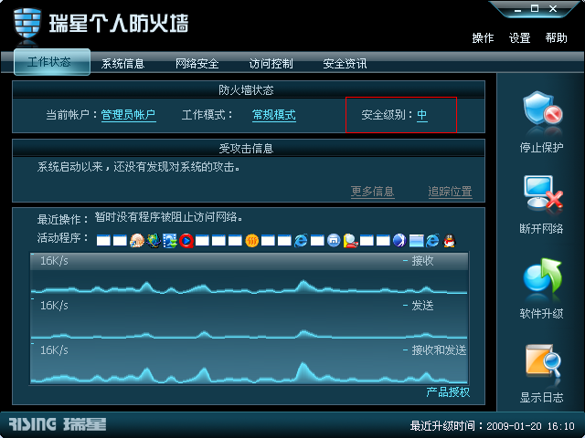This screenshot has height=438, width=585.
Task: Select the IE icon beside QQ penguin
Action: point(432,241)
